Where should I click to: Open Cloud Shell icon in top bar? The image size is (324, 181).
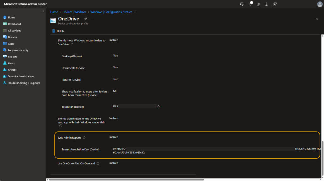242,4
